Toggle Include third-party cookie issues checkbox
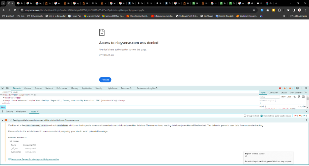The height and width of the screenshot is (166, 309). (262, 116)
